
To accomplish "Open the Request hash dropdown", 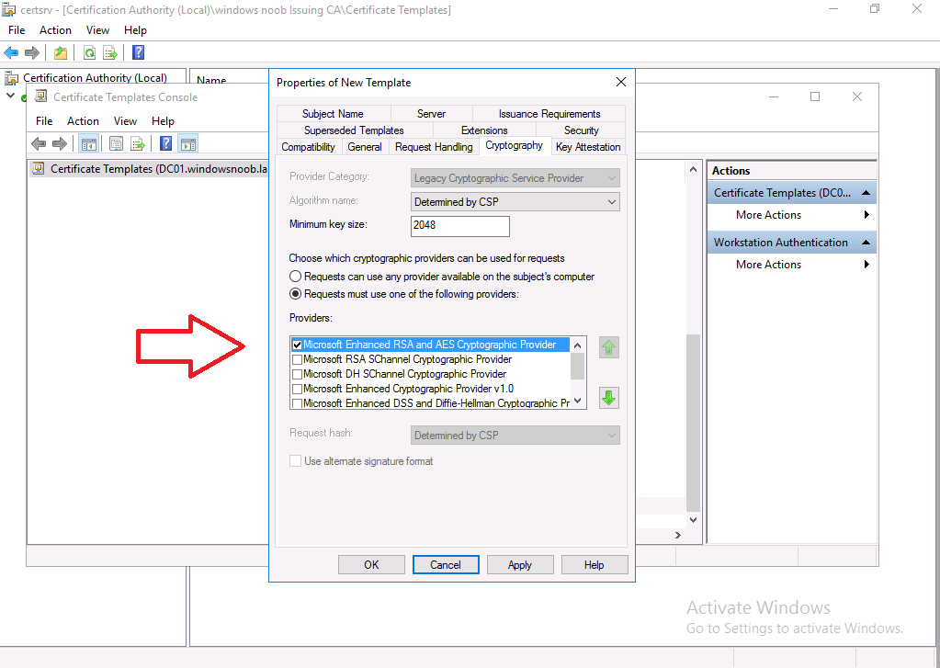I will 515,436.
